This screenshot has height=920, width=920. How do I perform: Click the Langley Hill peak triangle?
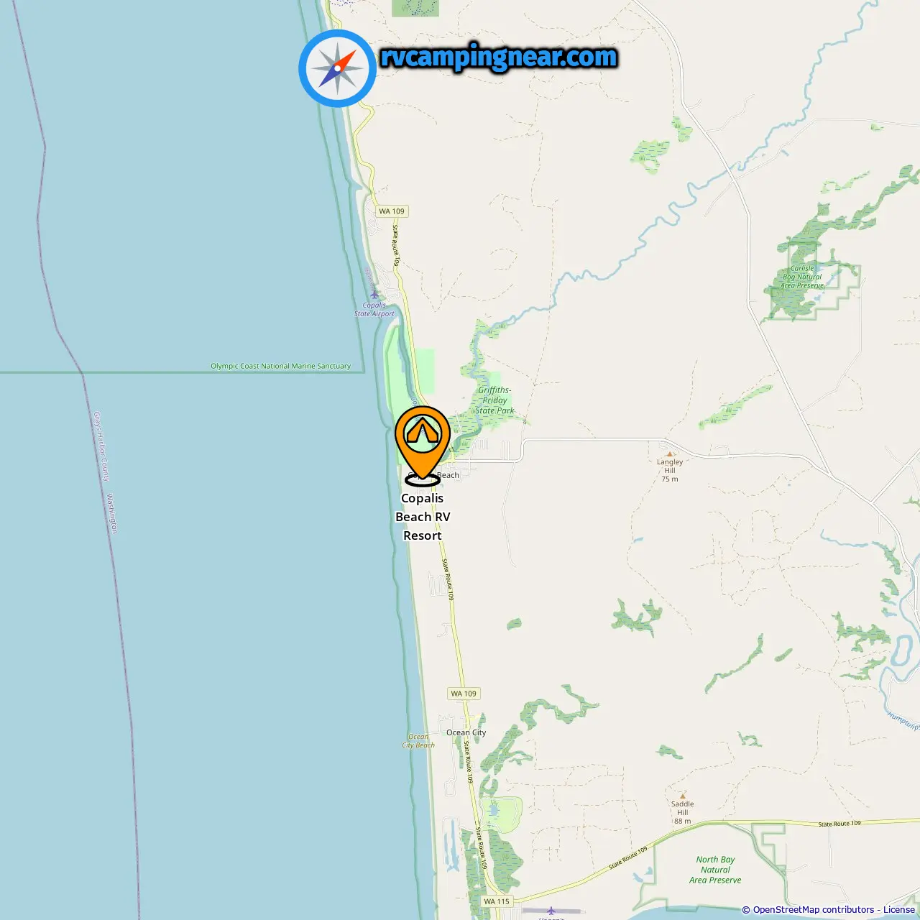coord(670,454)
